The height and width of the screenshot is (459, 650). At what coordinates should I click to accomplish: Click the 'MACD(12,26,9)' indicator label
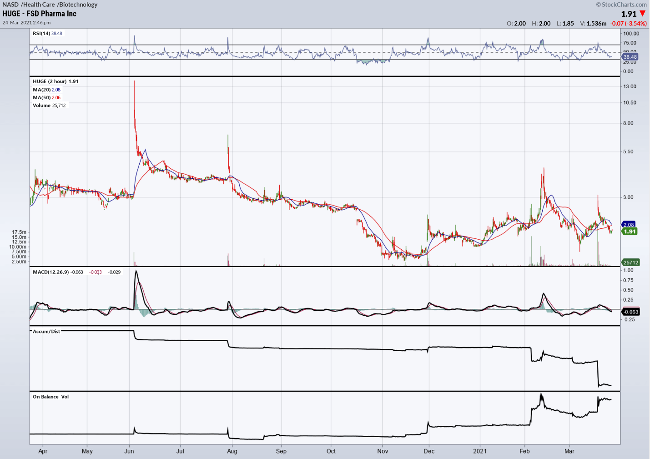click(51, 272)
